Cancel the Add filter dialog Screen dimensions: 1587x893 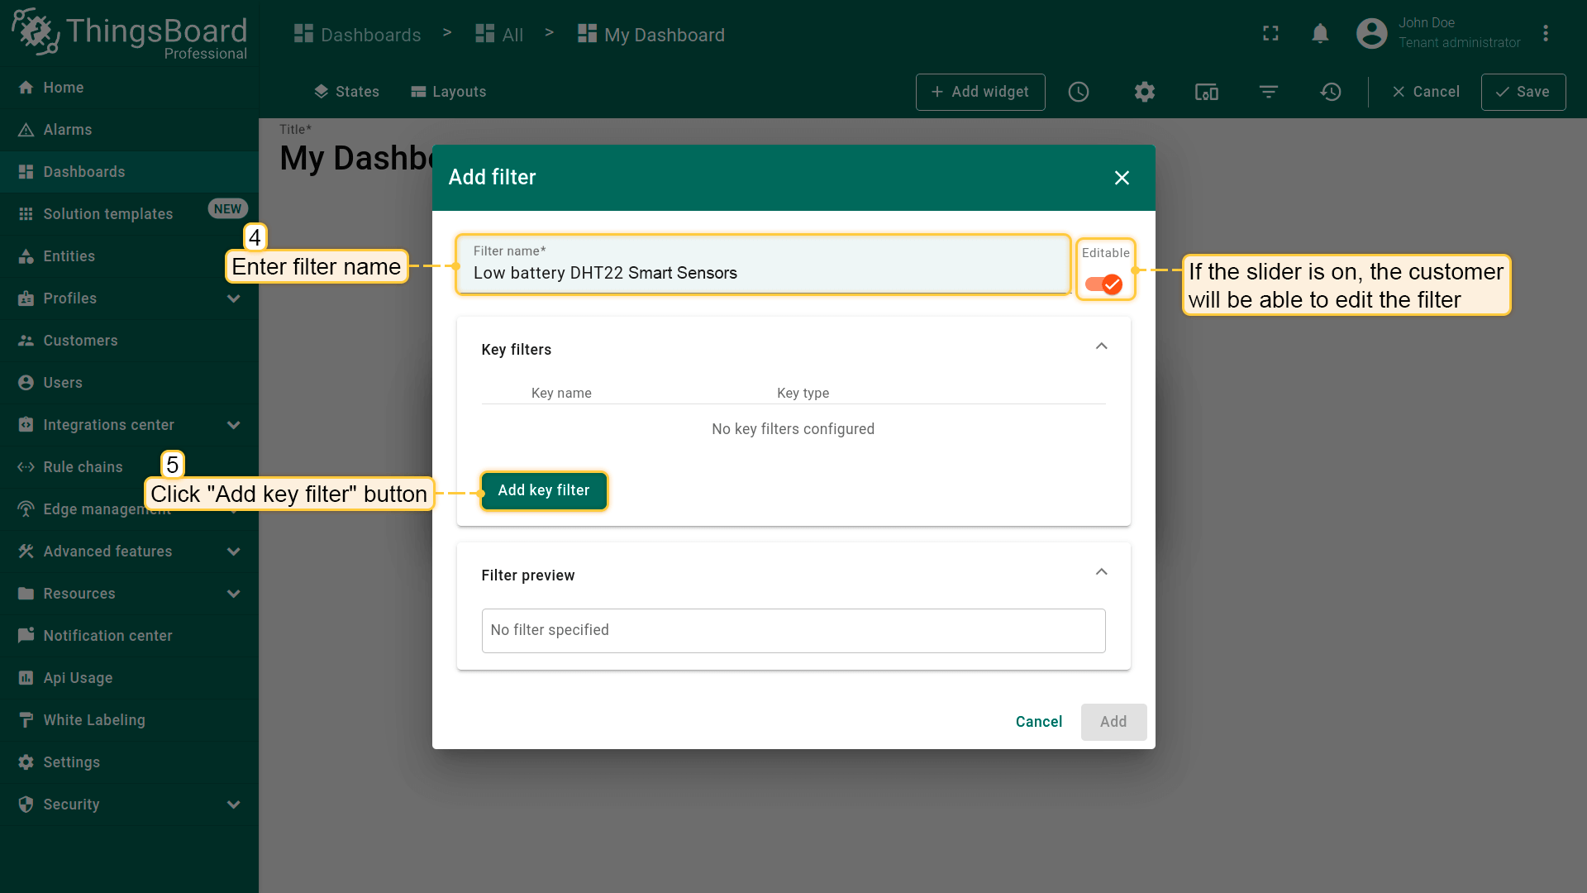pos(1038,722)
